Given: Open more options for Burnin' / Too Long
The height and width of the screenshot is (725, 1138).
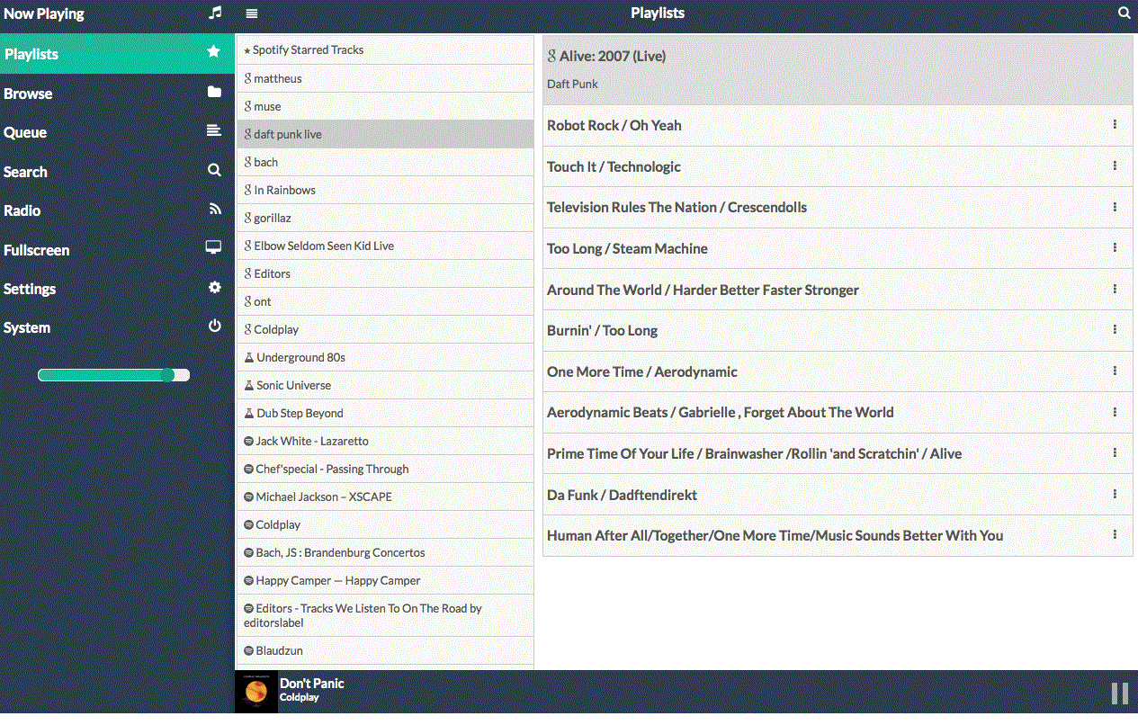Looking at the screenshot, I should click(1115, 330).
